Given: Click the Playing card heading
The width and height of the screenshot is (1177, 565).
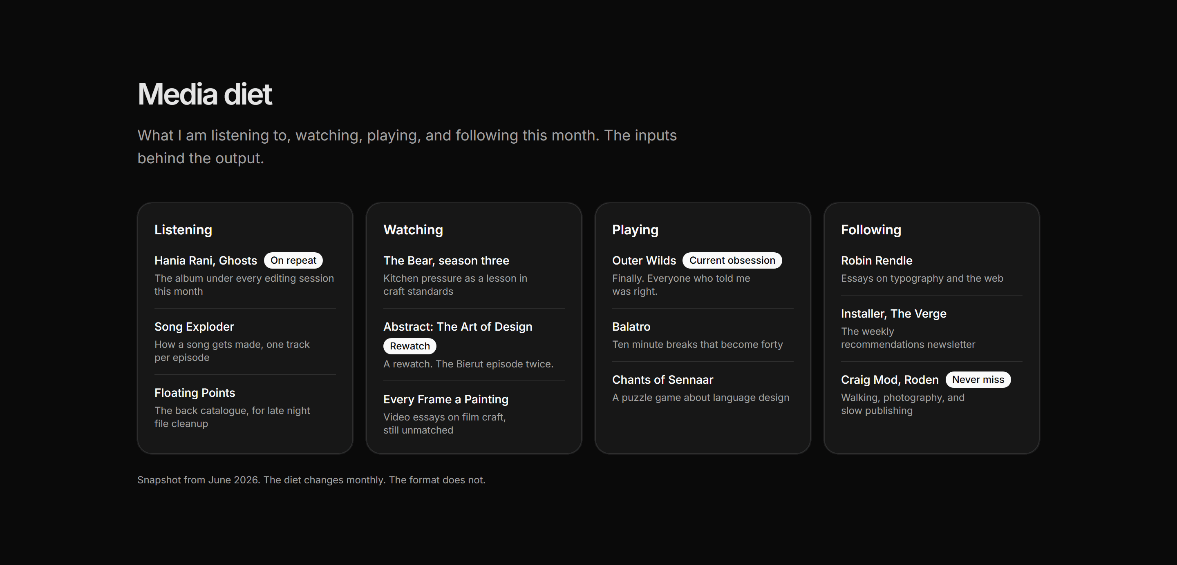Looking at the screenshot, I should coord(635,229).
